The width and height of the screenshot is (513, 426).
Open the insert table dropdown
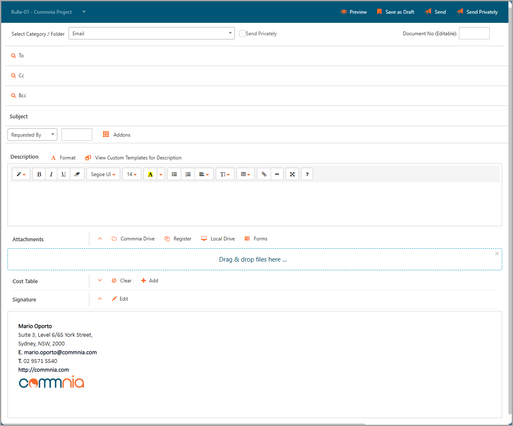click(x=246, y=174)
